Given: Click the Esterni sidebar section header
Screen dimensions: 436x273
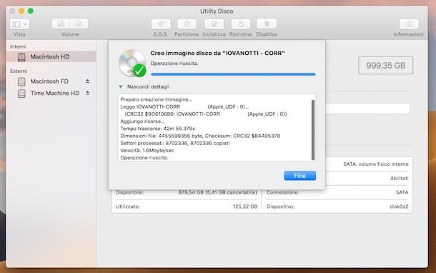Looking at the screenshot, I should 19,71.
